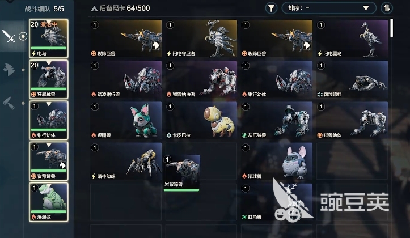Screen dimensions: 410x238
Task: Click the green health bar of the 钳行幼体 team card
Action: (49, 130)
